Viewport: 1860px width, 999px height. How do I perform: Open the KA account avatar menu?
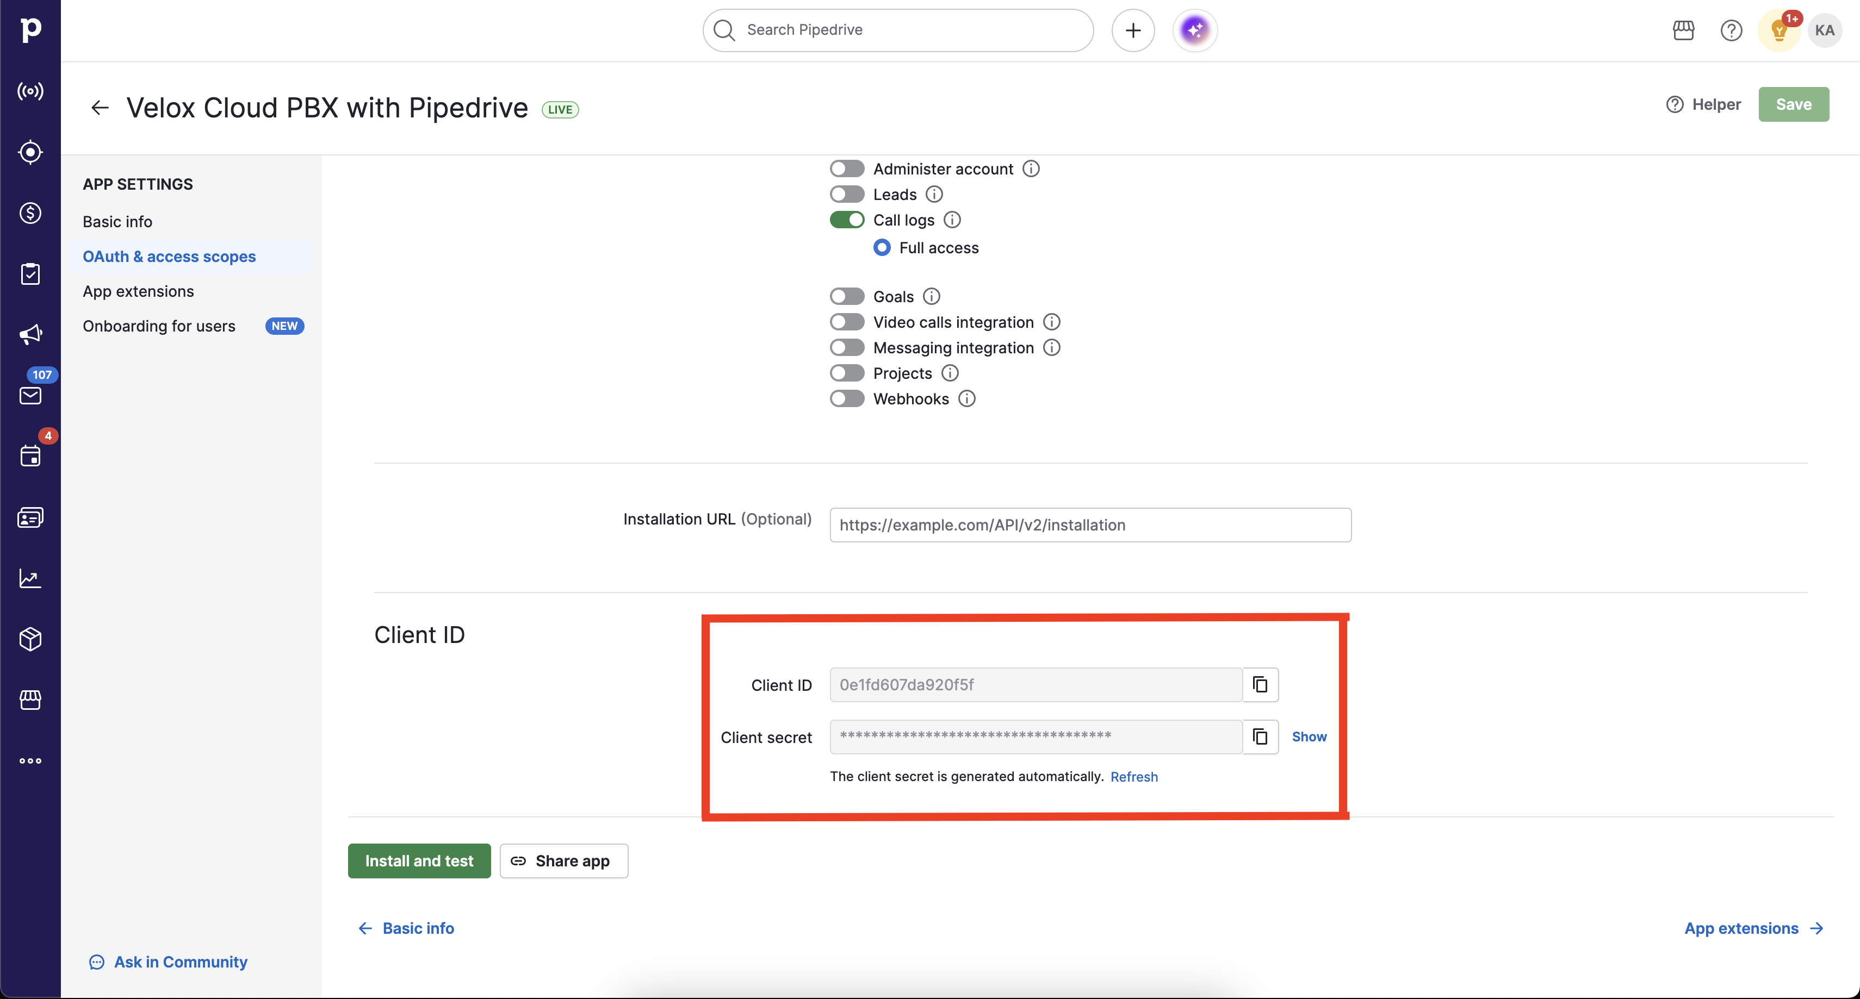(1824, 30)
